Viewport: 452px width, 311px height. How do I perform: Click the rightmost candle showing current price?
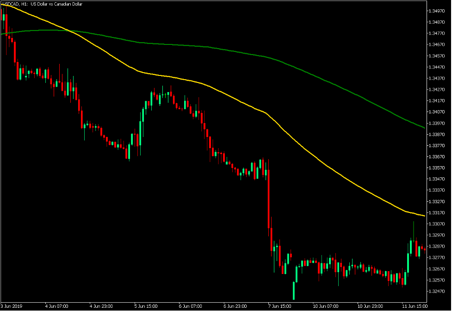(425, 250)
